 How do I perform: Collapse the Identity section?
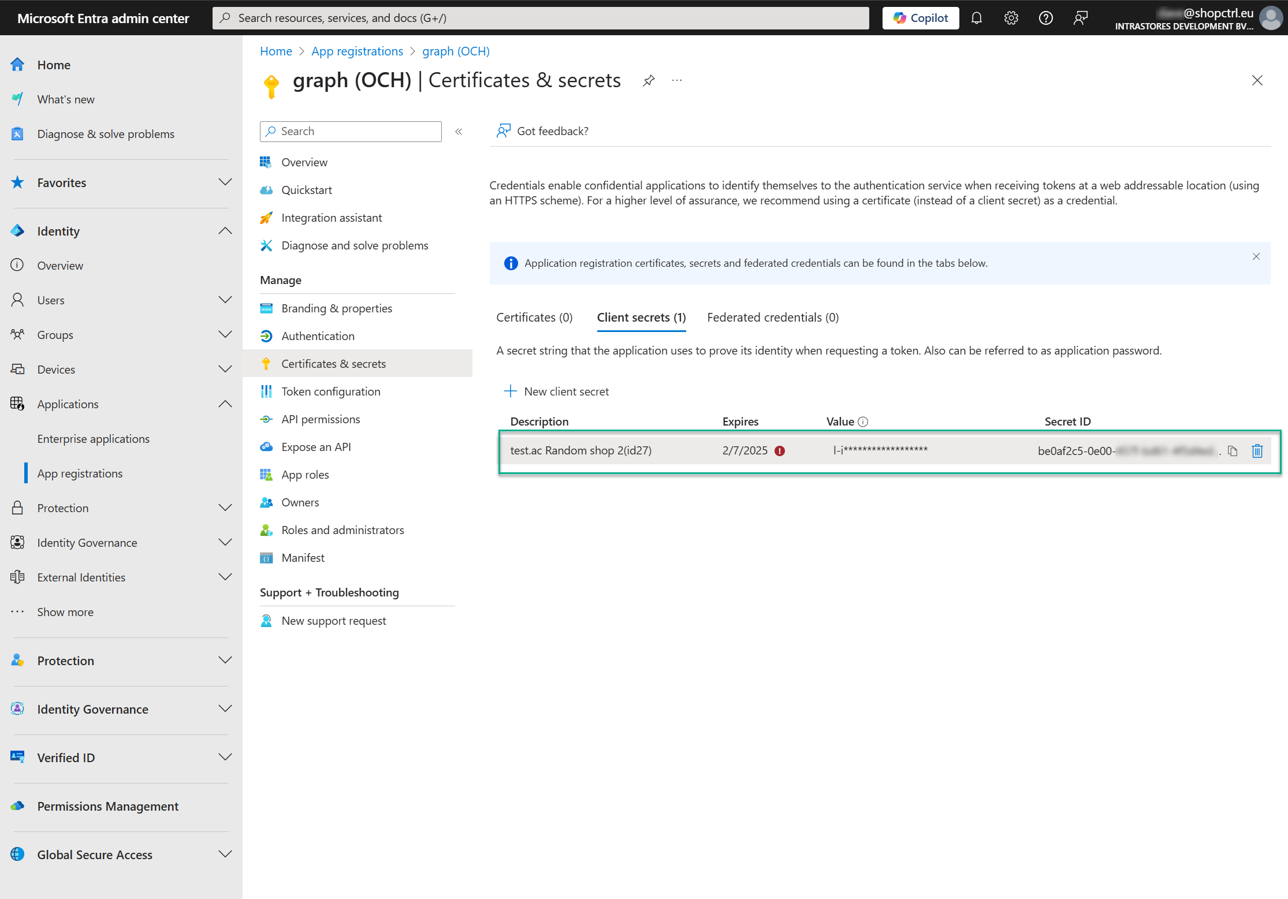[225, 231]
